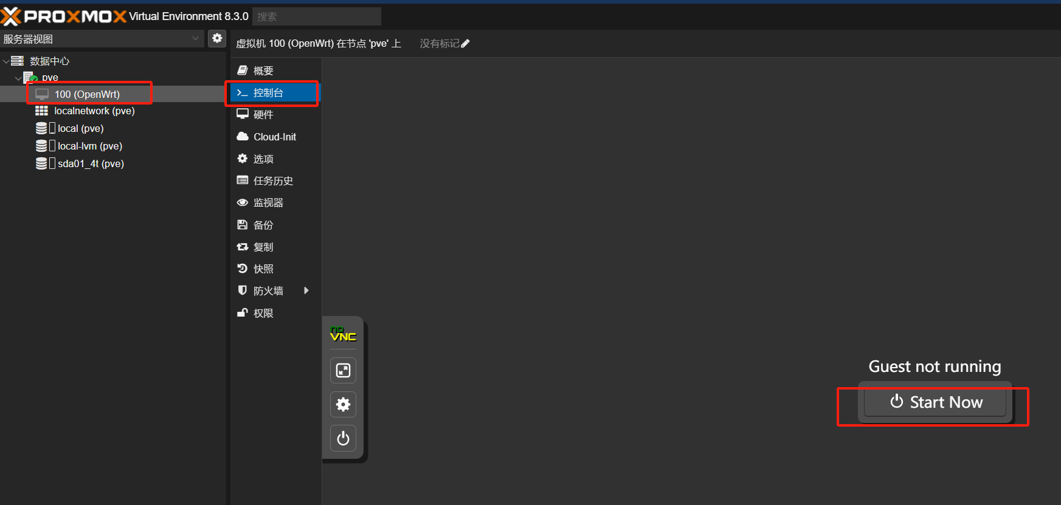Click the 选项 gear icon
This screenshot has height=505, width=1061.
(x=243, y=159)
